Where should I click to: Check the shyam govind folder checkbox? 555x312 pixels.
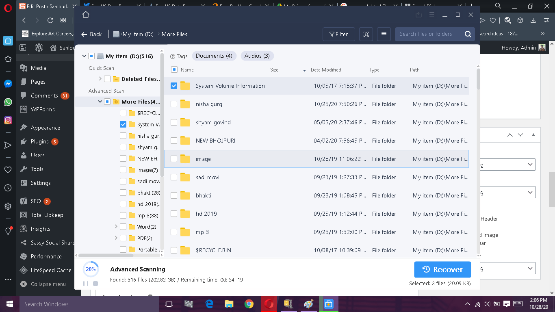(x=174, y=122)
